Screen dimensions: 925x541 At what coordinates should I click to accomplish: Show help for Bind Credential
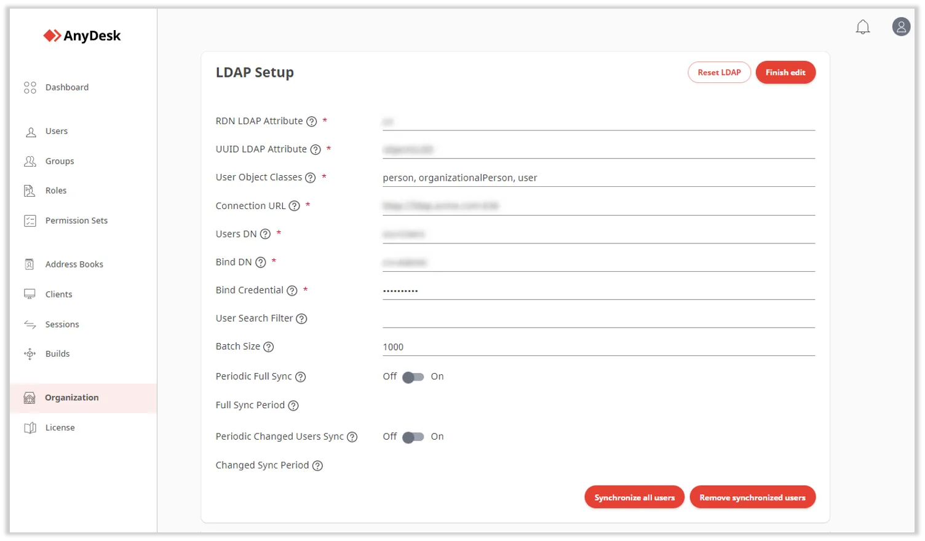(292, 291)
